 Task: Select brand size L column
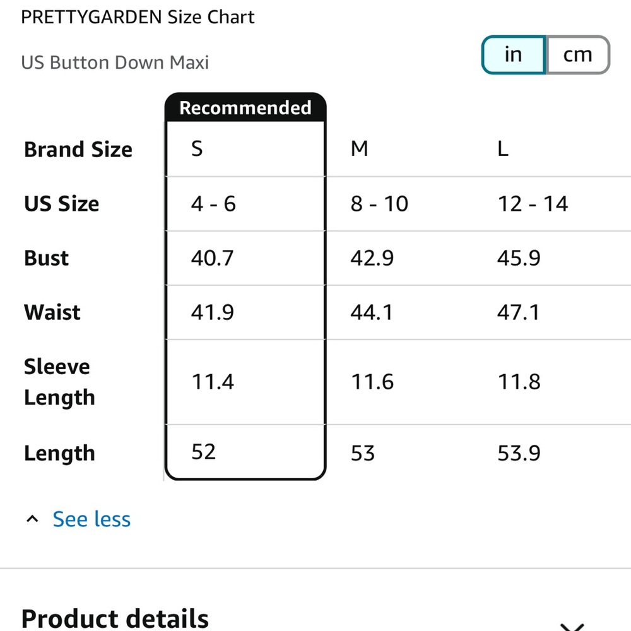tap(503, 150)
